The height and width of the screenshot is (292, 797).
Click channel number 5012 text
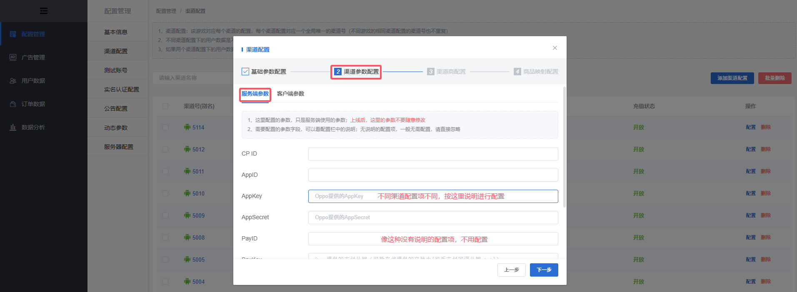coord(198,149)
